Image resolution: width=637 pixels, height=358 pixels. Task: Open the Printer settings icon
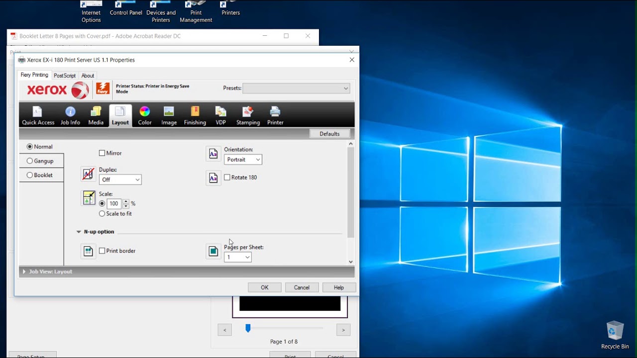pyautogui.click(x=275, y=115)
